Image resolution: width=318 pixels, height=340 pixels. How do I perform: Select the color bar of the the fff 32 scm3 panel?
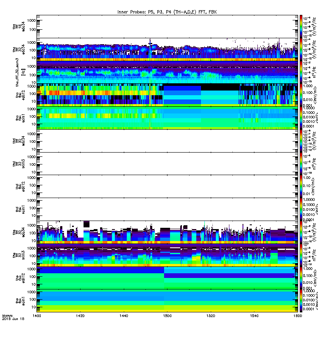coord(301,255)
